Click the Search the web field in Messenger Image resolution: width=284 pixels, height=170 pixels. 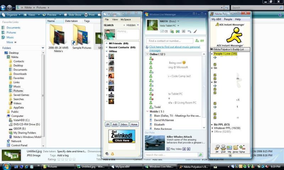(x=171, y=155)
